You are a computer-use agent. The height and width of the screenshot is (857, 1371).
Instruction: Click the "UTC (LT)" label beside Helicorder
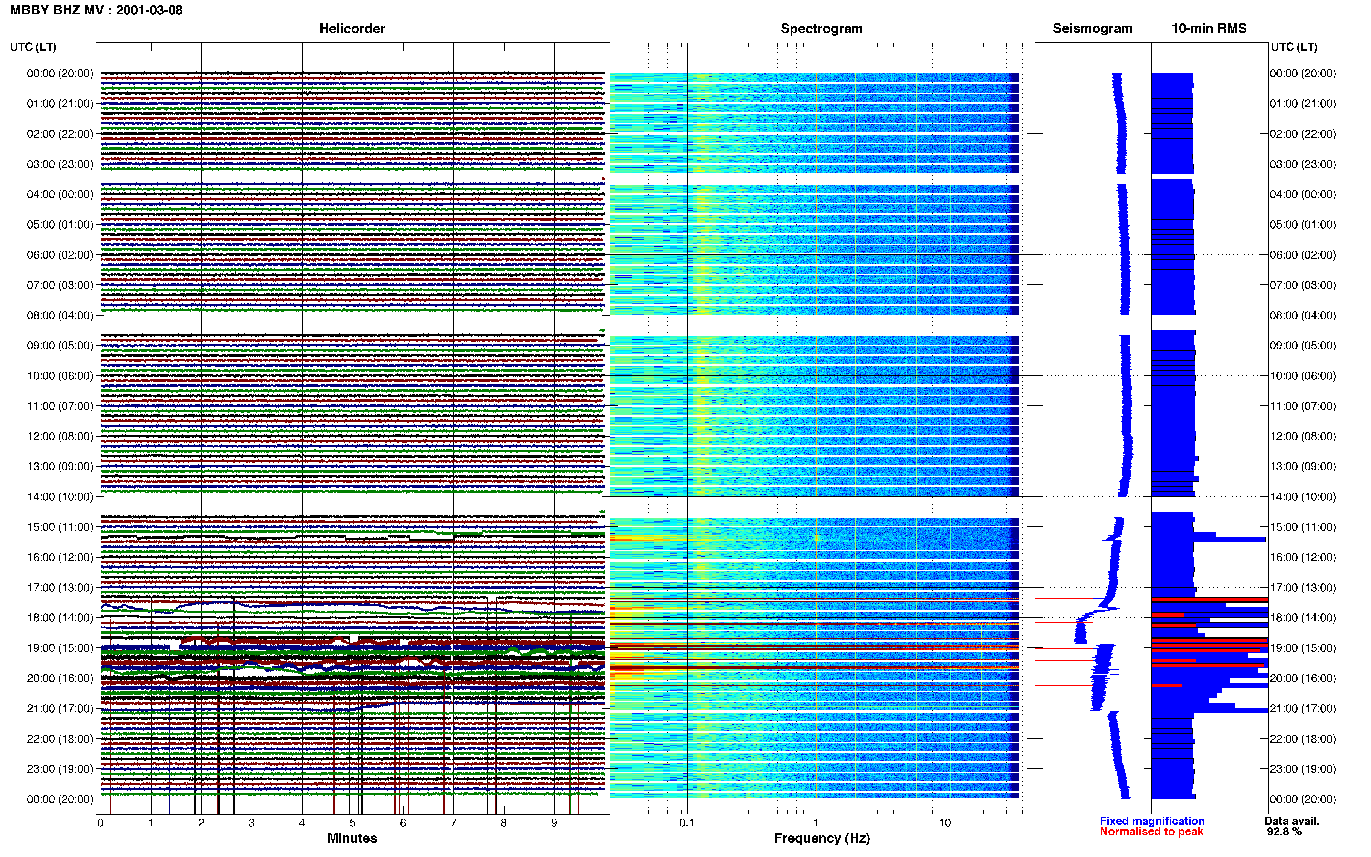coord(33,47)
